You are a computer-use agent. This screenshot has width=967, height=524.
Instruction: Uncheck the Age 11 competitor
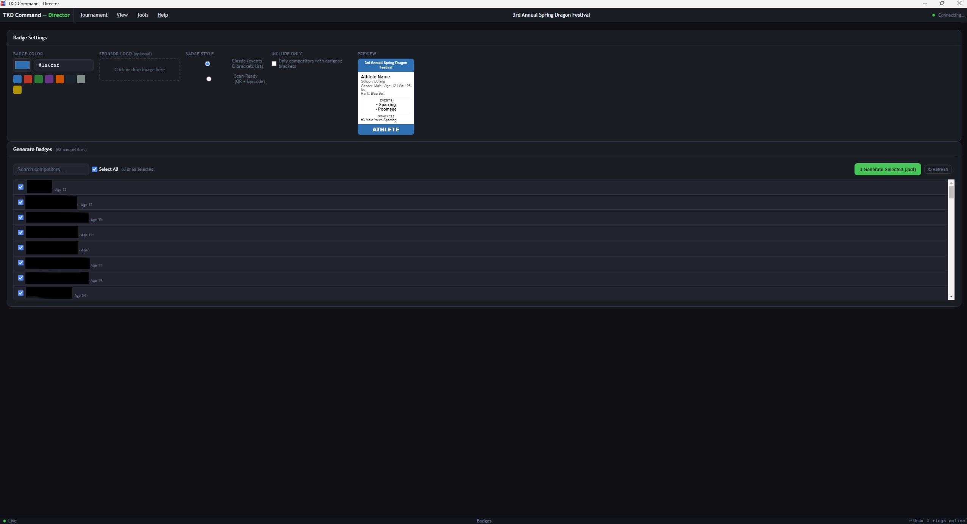[21, 263]
